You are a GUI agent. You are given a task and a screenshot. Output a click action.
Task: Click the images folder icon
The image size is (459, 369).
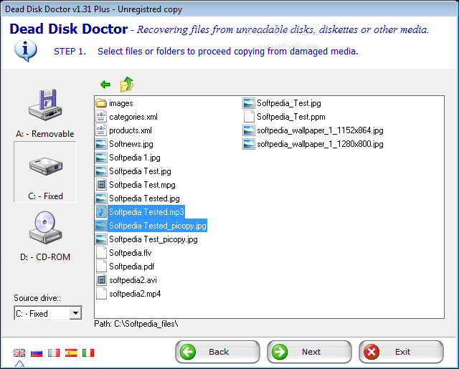(101, 103)
